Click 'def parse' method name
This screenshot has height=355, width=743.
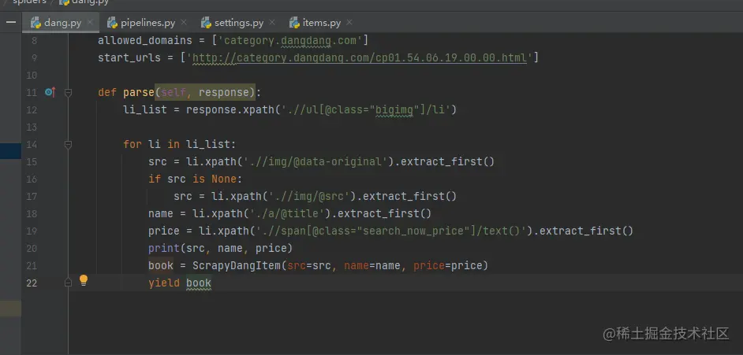point(138,92)
